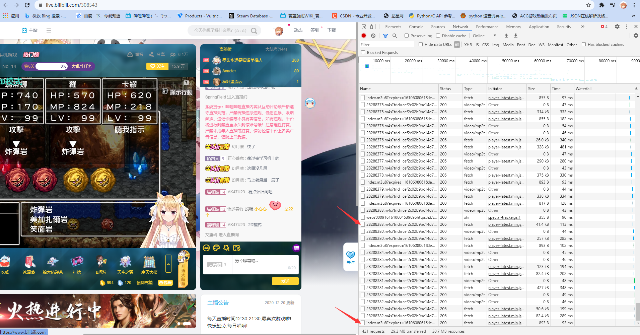Export HAR file with the download arrow

tap(516, 36)
